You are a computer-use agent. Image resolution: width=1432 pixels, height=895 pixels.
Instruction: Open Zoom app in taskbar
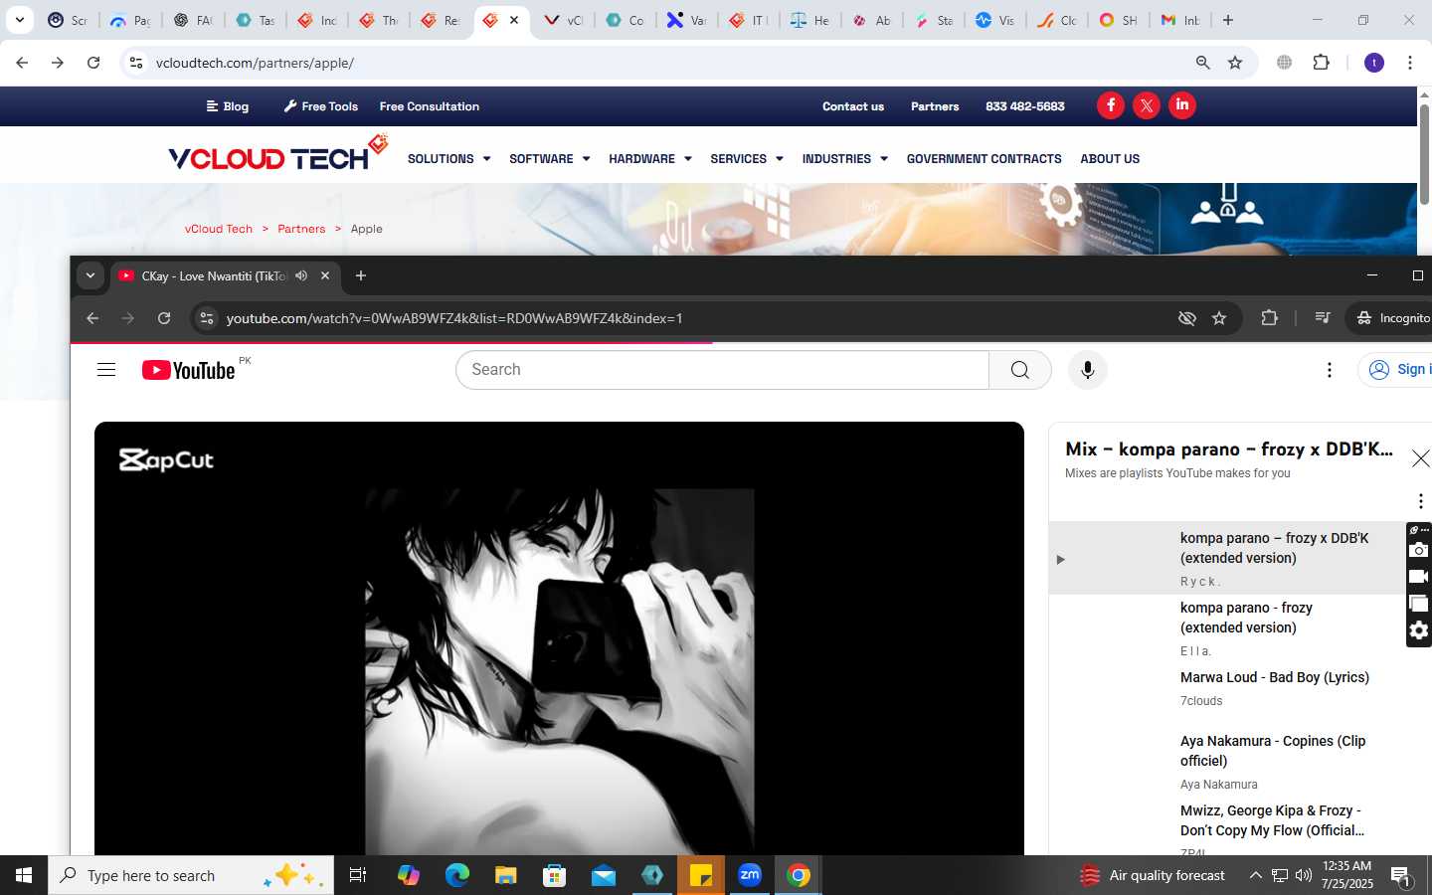coord(750,875)
